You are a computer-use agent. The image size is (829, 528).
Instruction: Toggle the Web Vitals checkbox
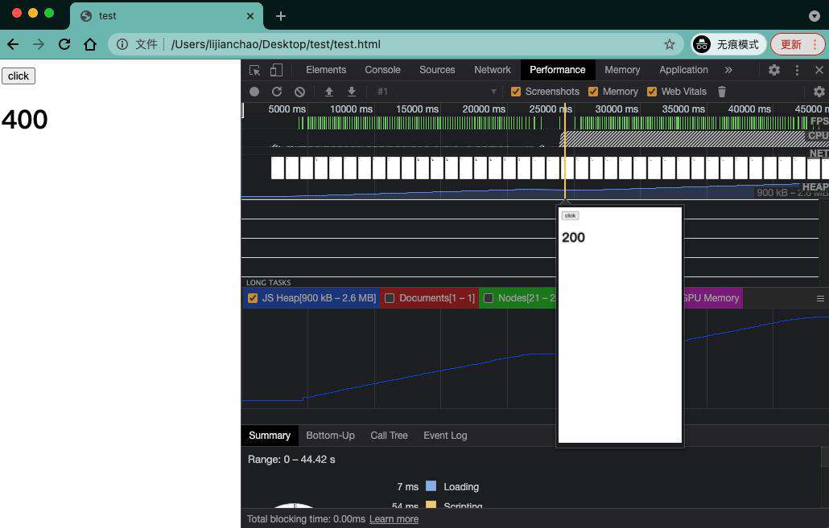coord(651,92)
